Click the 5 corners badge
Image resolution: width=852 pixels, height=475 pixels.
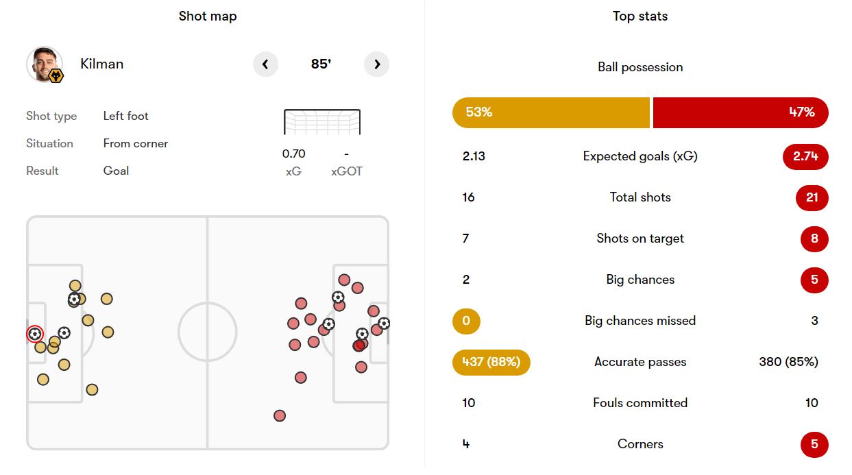(814, 444)
